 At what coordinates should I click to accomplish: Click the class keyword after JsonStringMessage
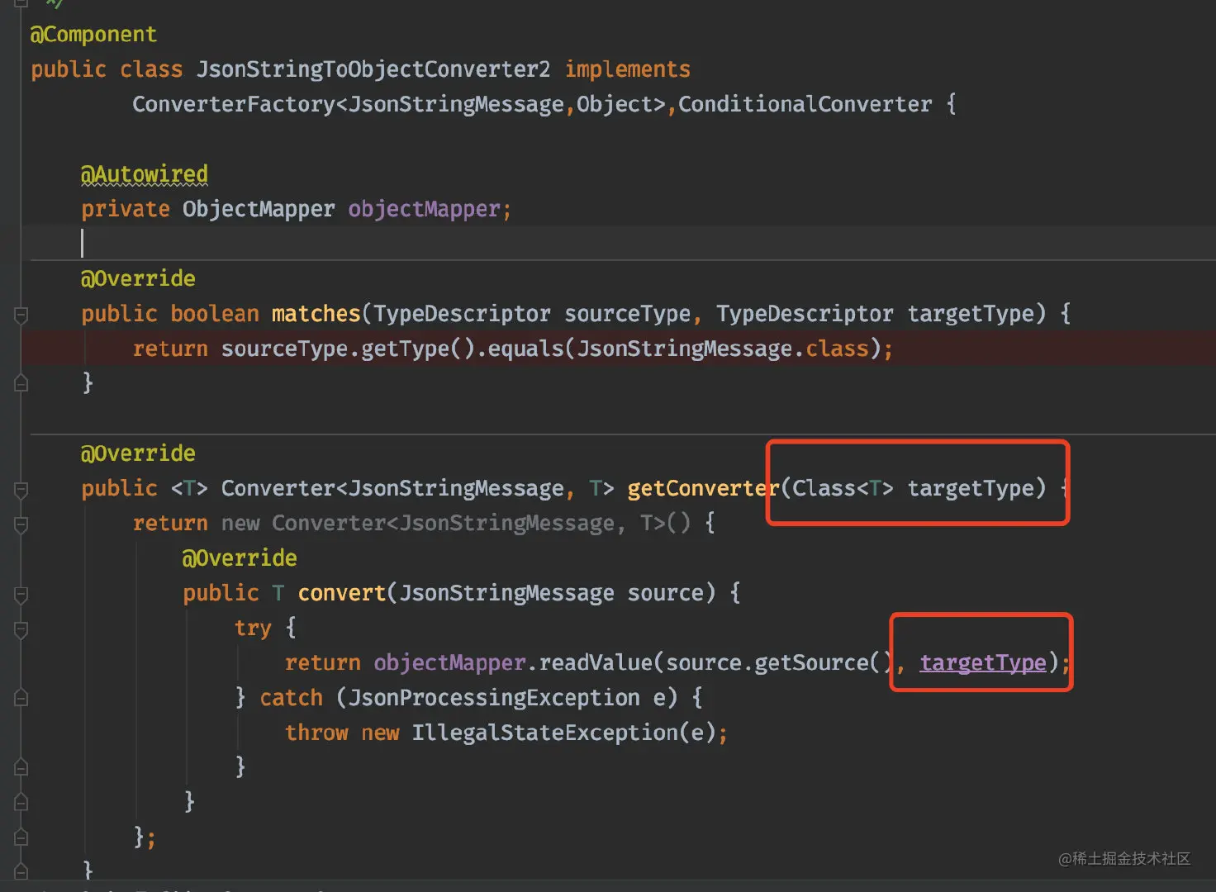click(837, 349)
